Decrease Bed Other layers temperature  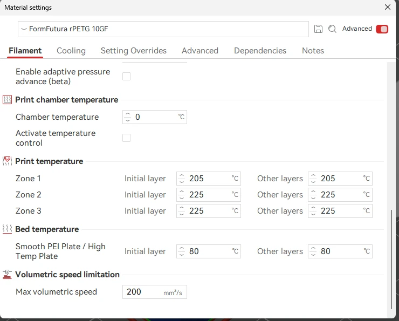pyautogui.click(x=313, y=254)
